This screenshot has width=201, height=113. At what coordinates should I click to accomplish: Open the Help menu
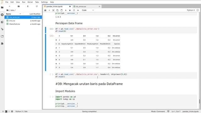[x=52, y=2]
